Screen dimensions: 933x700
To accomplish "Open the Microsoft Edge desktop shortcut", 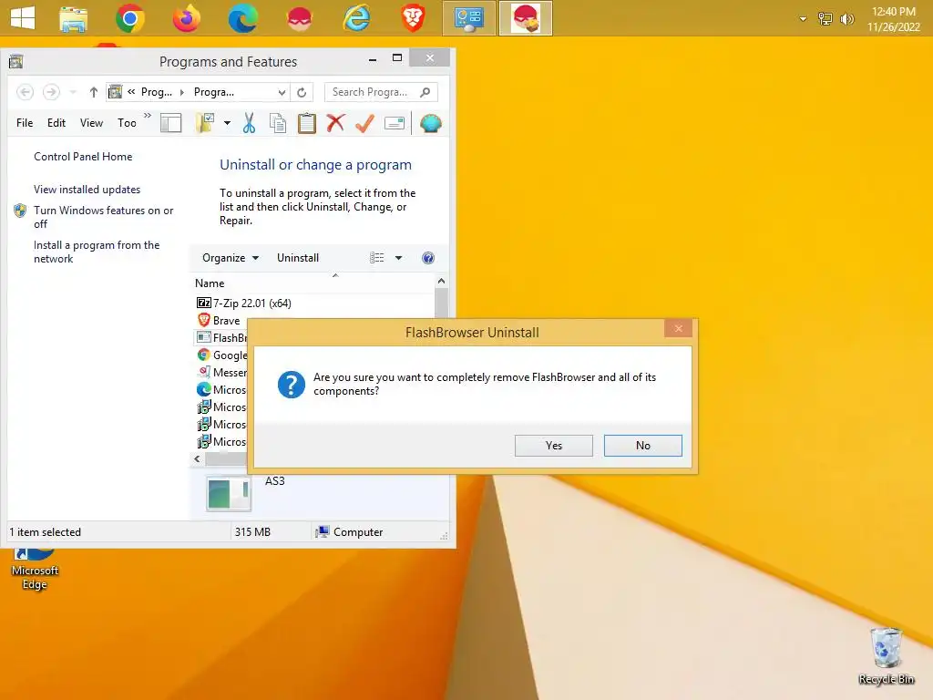I will coord(35,571).
